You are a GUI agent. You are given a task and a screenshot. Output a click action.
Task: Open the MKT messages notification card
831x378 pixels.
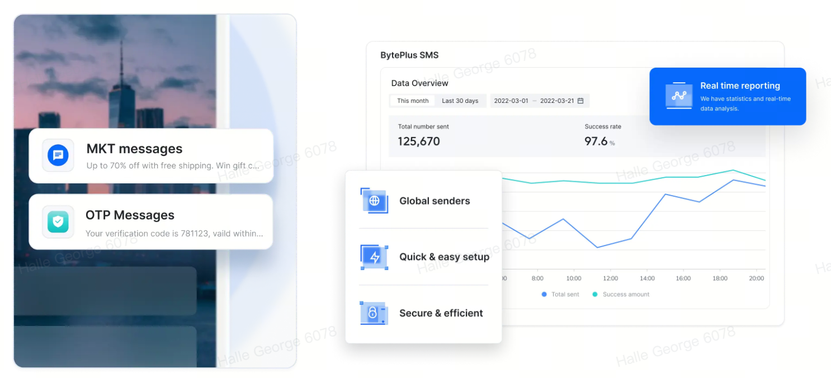tap(151, 156)
